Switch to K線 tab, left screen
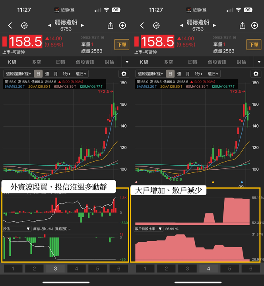Screen dimensions: 264x286 [x=12, y=62]
